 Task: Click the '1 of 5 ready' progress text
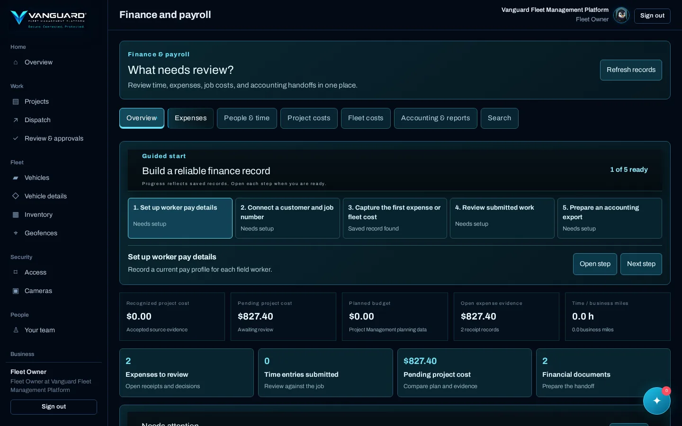click(629, 170)
